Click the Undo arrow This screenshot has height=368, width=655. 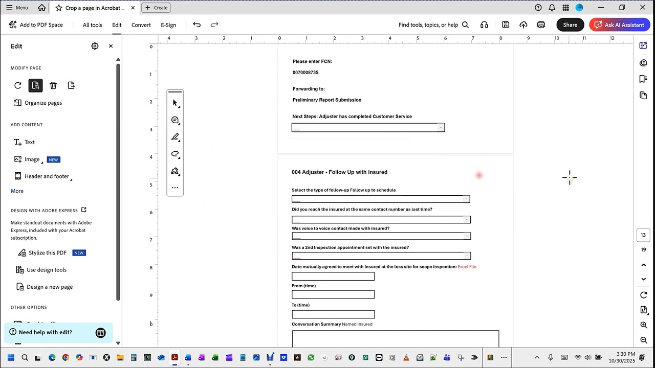point(197,25)
